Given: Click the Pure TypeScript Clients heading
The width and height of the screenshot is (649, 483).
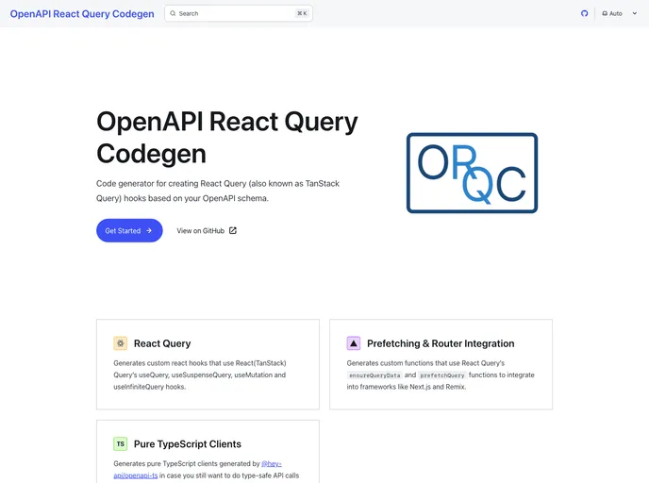Looking at the screenshot, I should coord(188,444).
